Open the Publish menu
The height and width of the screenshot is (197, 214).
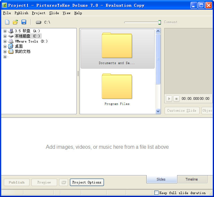coord(21,13)
